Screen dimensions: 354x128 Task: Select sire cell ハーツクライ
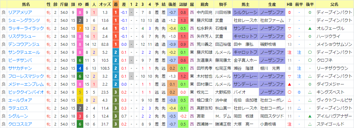pyautogui.click(x=334, y=37)
